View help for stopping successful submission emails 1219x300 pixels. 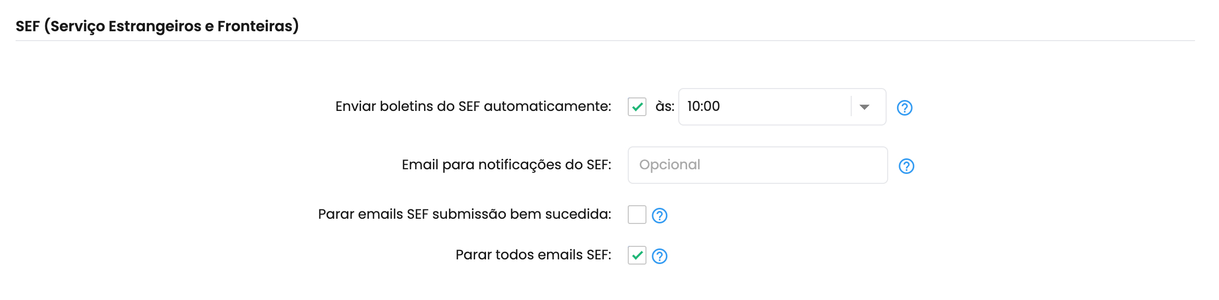(660, 216)
